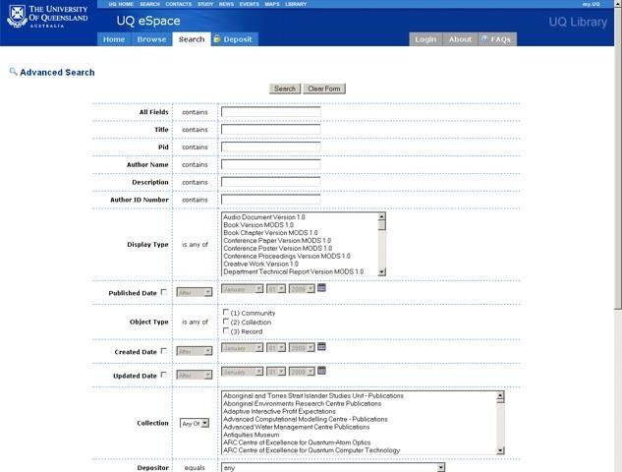Switch to the Browse tab

click(x=151, y=39)
